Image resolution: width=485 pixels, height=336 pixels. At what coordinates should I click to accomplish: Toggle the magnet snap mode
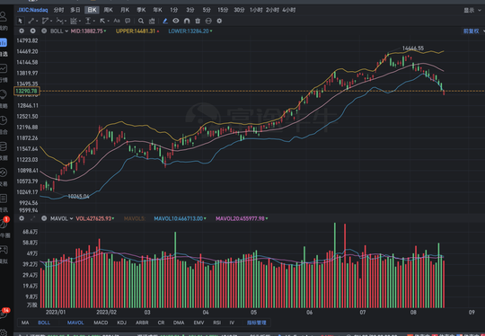pos(187,21)
